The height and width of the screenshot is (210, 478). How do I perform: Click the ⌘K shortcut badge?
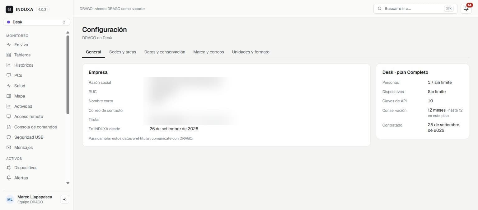pyautogui.click(x=449, y=9)
